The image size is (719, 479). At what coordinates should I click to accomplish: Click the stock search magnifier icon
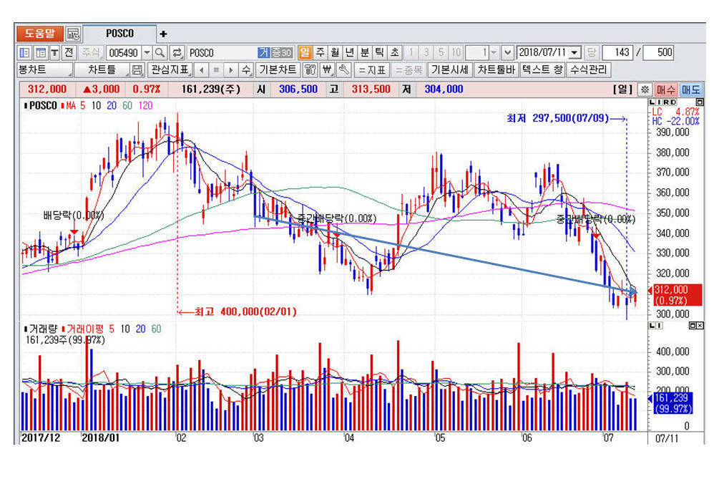160,52
